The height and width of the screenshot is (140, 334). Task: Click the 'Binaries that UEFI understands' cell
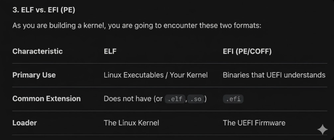pos(274,75)
